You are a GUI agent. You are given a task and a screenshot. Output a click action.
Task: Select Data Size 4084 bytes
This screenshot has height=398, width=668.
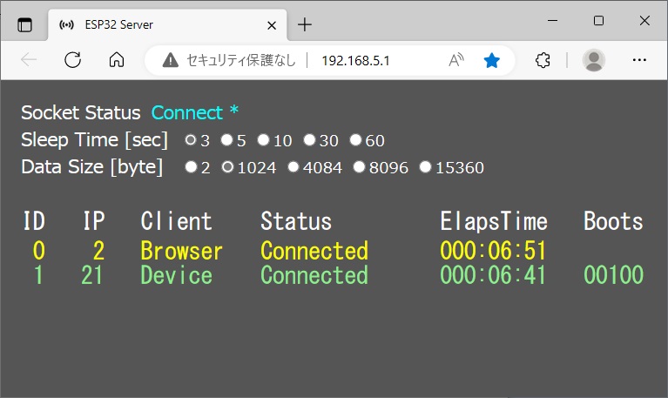294,167
